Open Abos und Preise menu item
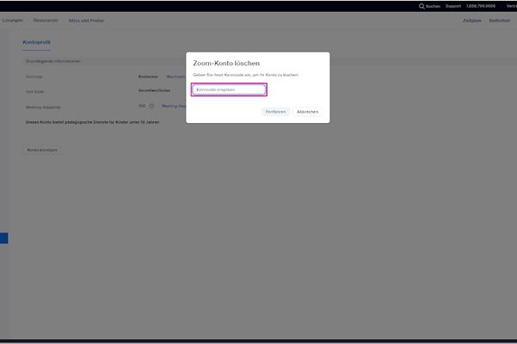 click(86, 20)
